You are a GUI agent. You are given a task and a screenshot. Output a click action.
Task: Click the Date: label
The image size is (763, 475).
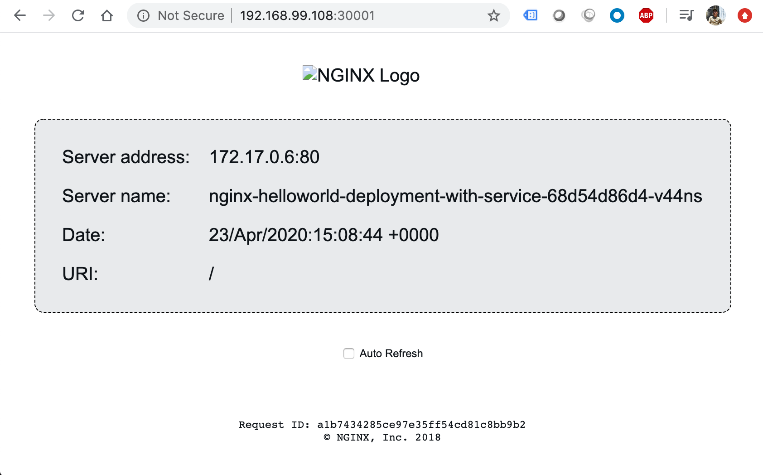tap(83, 235)
